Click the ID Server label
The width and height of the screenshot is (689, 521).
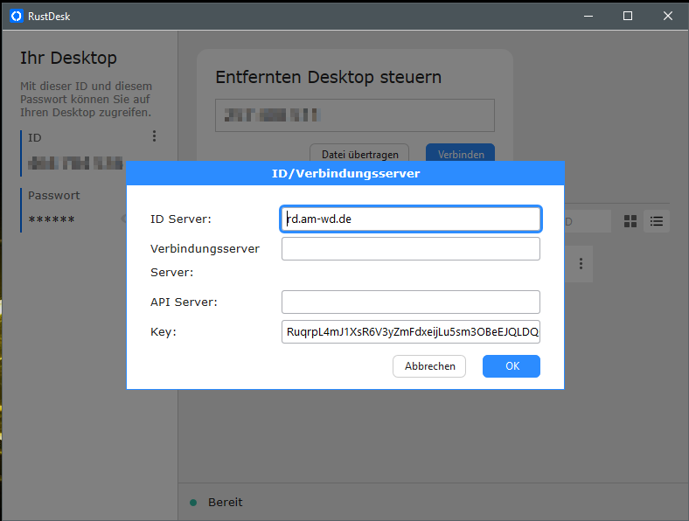point(181,219)
